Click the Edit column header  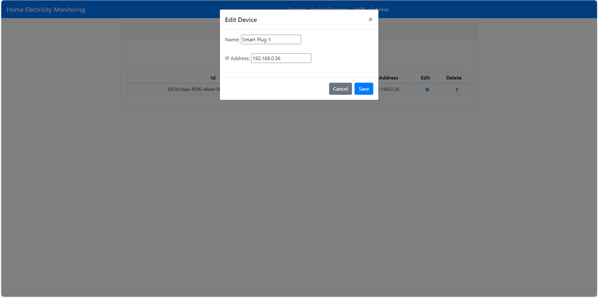click(425, 78)
